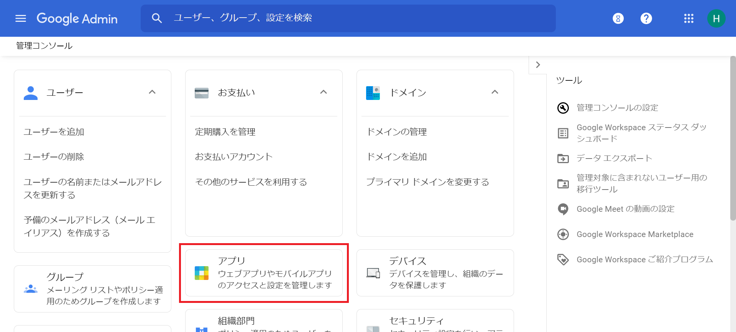736x332 pixels.
Task: Collapse the ツール side panel arrow
Action: [538, 65]
